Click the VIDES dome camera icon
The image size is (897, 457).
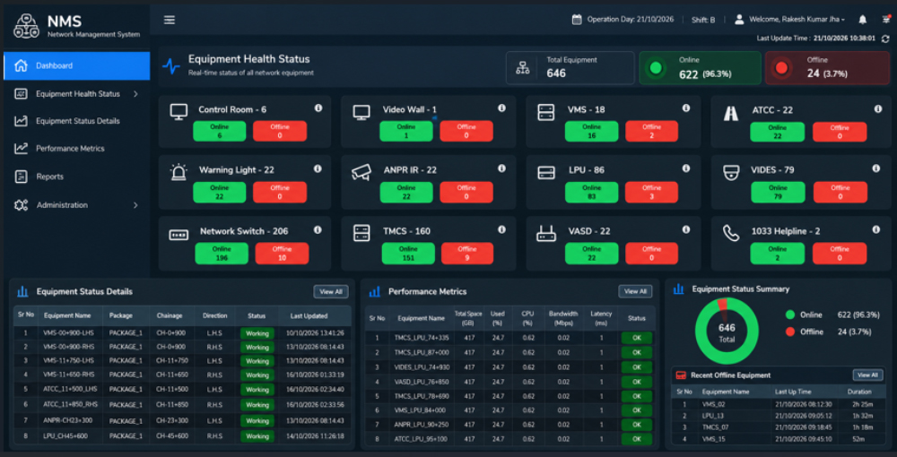pyautogui.click(x=730, y=173)
